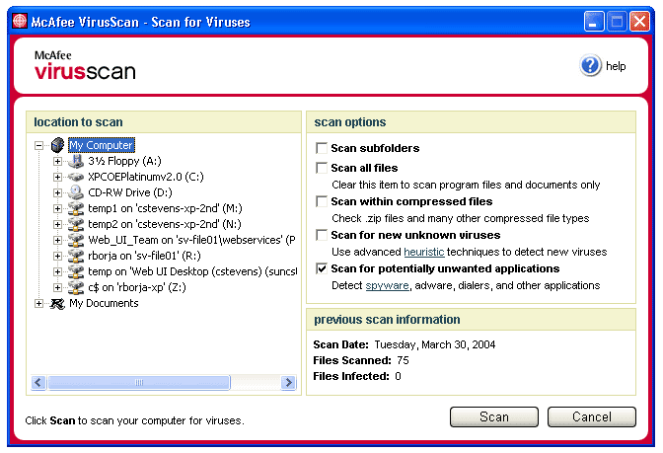Image resolution: width=663 pixels, height=453 pixels.
Task: Click the scrollbar left arrow in location tree
Action: [x=38, y=382]
